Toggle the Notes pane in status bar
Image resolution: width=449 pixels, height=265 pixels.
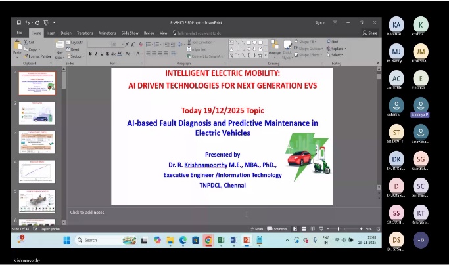click(258, 228)
